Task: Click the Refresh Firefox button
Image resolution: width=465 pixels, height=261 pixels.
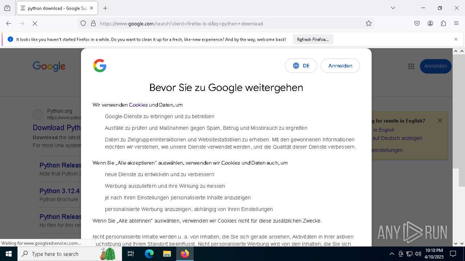Action: (x=313, y=39)
